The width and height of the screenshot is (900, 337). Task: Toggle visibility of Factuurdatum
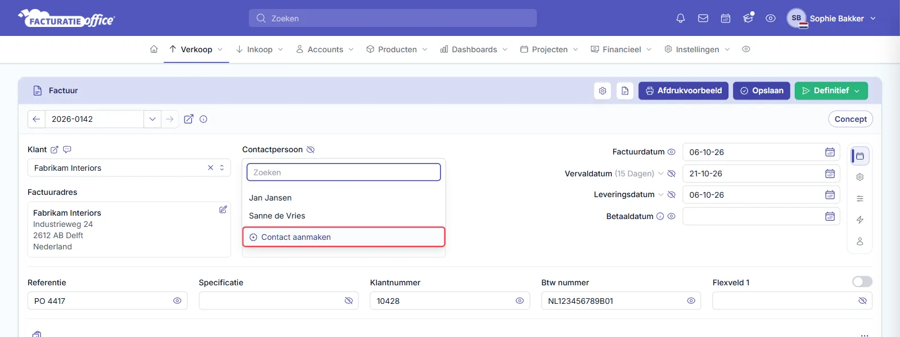pyautogui.click(x=671, y=152)
